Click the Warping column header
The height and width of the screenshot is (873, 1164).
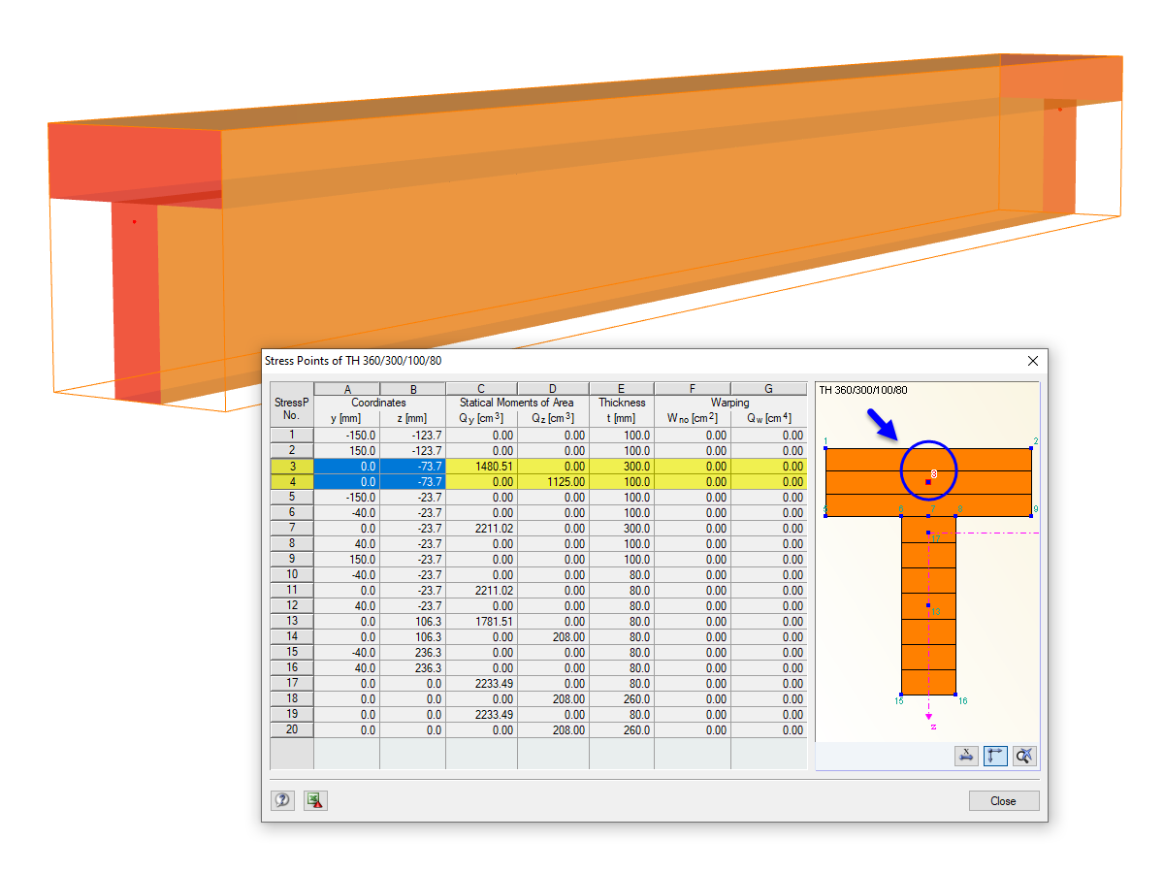point(730,403)
